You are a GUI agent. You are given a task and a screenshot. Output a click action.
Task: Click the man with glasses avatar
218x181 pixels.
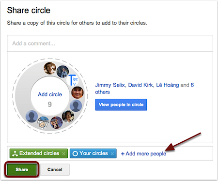(x=68, y=116)
